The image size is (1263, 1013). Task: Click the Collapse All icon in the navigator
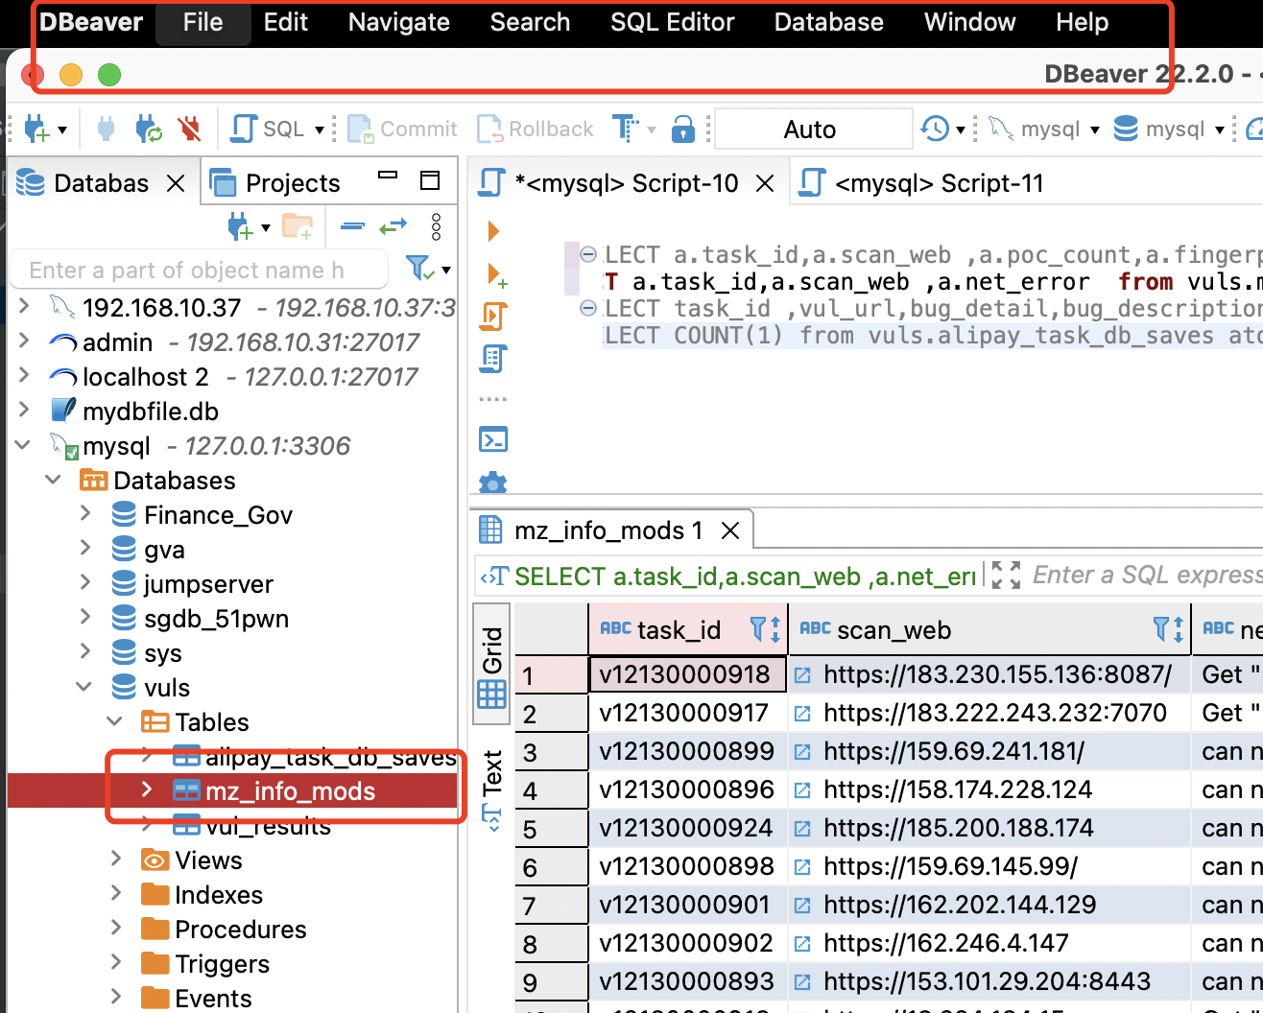click(x=352, y=227)
